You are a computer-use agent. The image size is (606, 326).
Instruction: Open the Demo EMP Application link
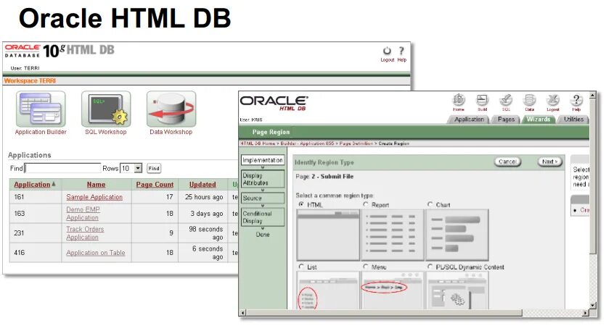(x=83, y=213)
